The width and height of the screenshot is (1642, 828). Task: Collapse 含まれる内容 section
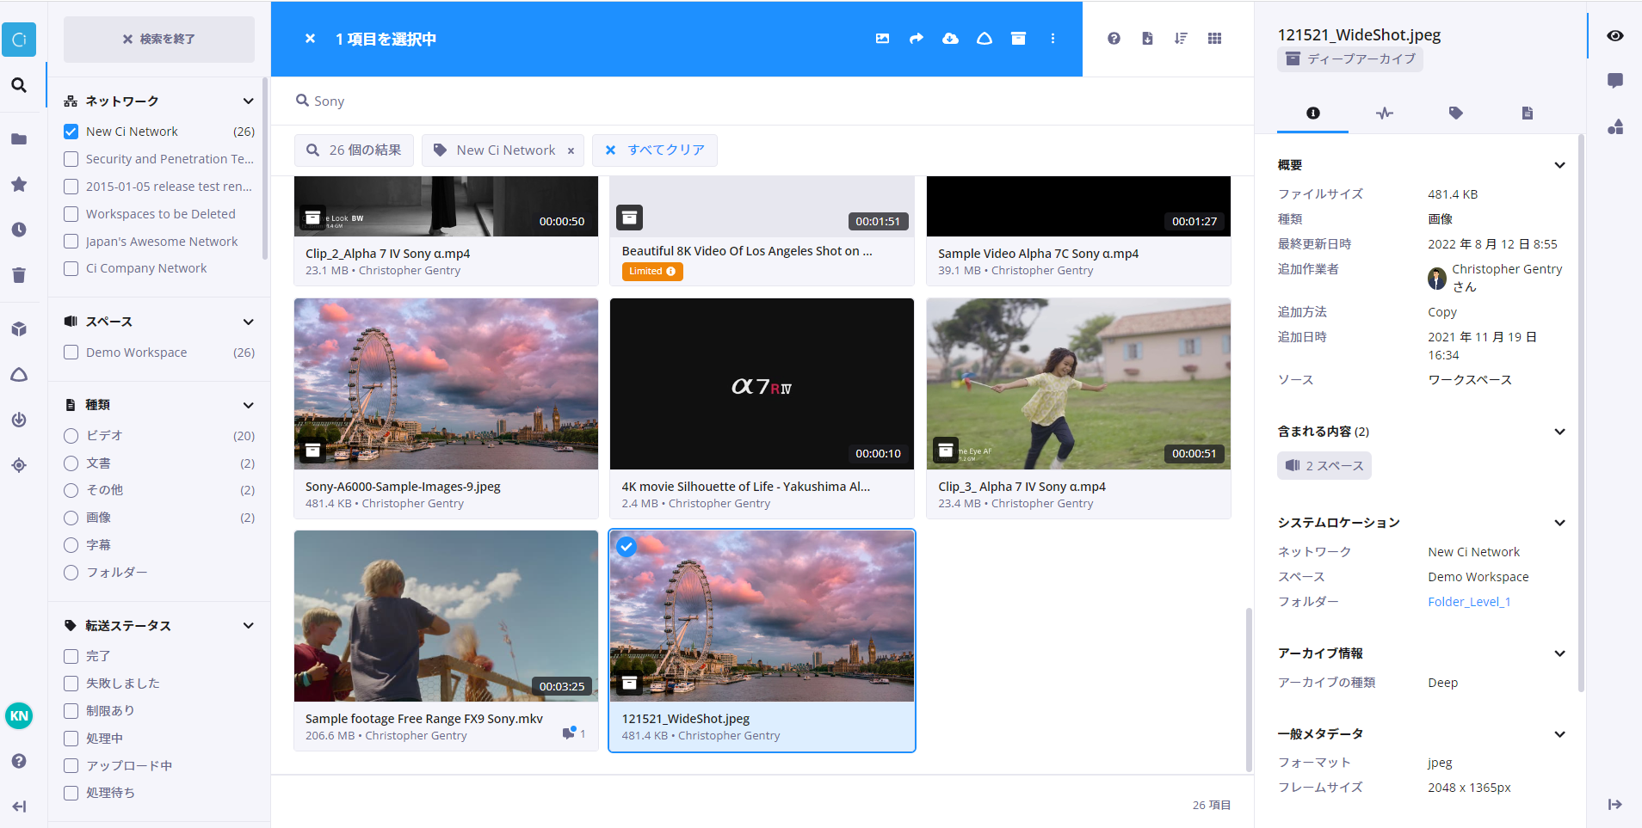pyautogui.click(x=1559, y=432)
